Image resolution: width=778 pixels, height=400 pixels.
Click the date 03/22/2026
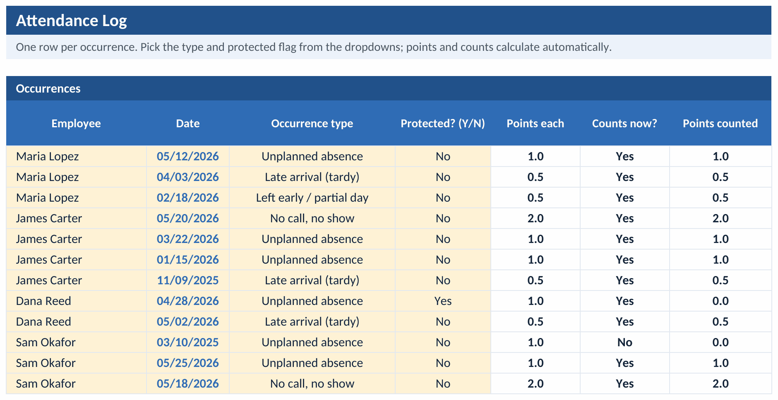tap(188, 239)
